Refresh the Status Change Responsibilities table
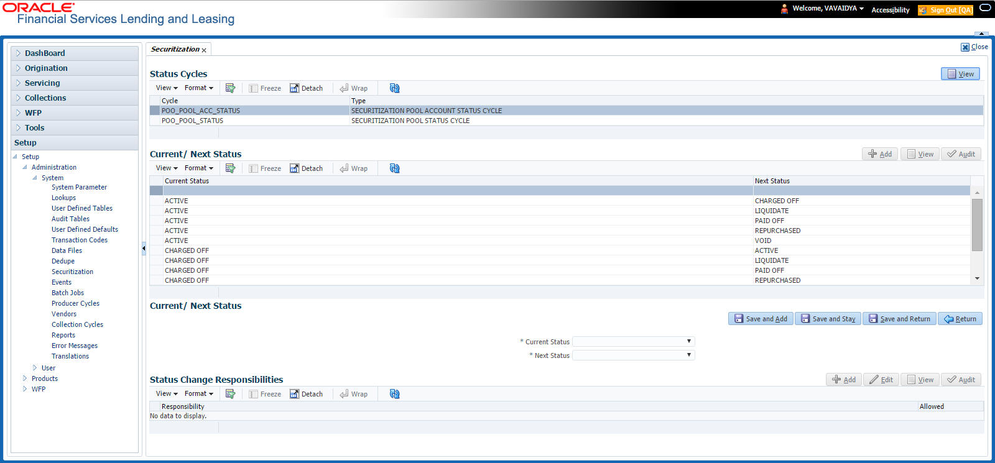995x463 pixels. [394, 394]
